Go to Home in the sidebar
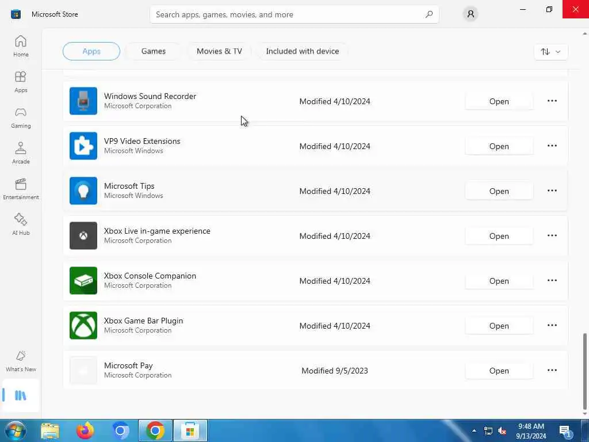 21,46
